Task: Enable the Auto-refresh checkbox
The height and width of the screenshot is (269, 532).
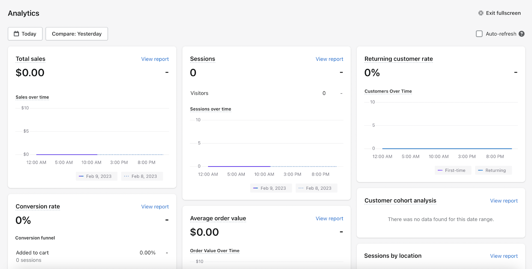Action: (x=479, y=34)
